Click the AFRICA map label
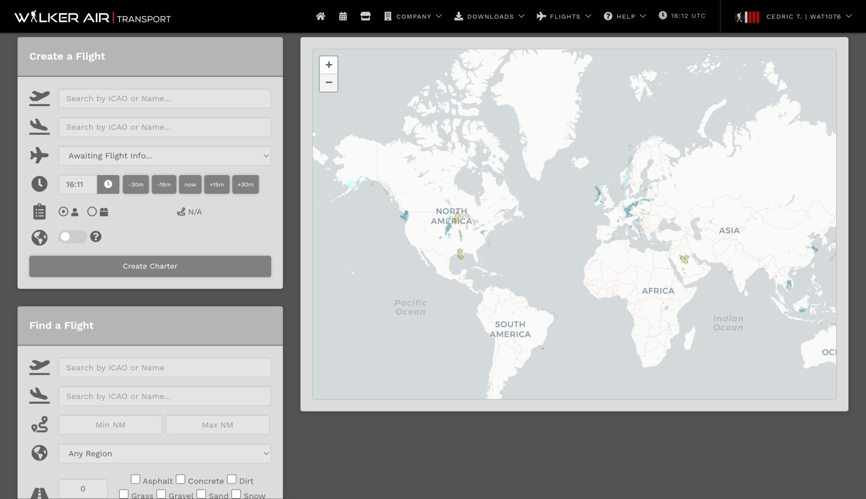Viewport: 866px width, 499px height. pos(658,291)
